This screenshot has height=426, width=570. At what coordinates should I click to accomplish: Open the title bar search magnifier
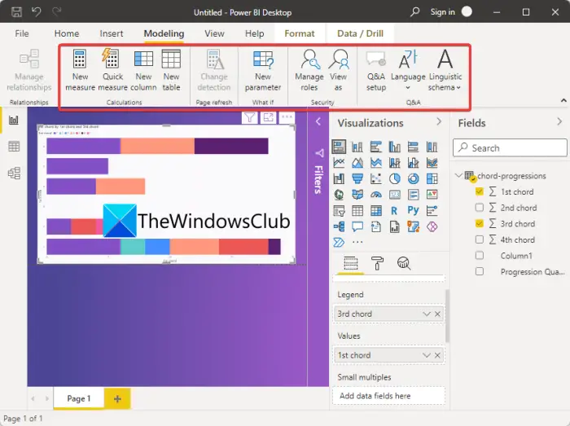coord(414,12)
